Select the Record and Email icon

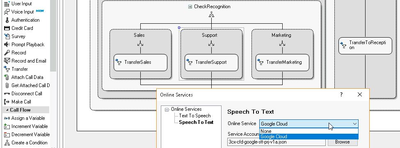pos(7,61)
